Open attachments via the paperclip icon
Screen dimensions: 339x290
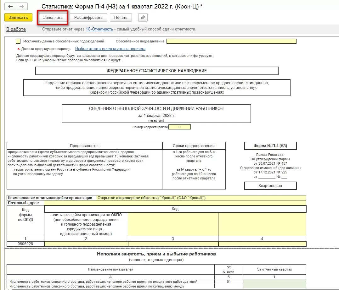click(x=143, y=18)
